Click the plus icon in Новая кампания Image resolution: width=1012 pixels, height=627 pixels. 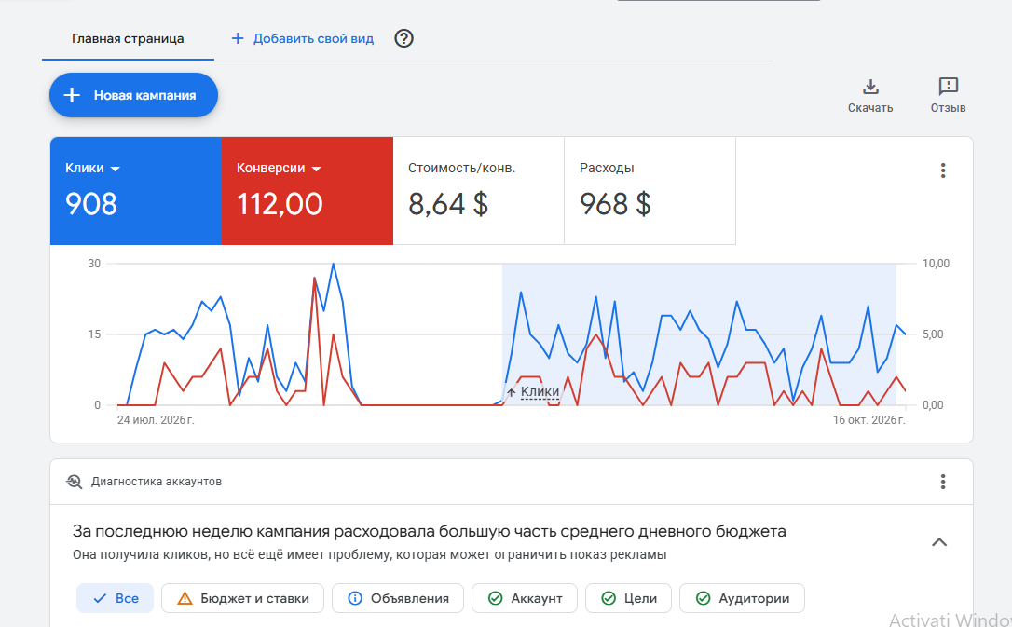coord(72,95)
